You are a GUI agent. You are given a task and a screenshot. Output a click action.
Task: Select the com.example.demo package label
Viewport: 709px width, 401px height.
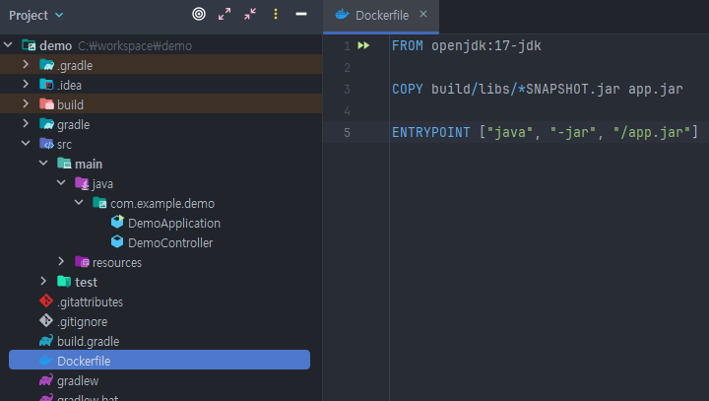[162, 204]
